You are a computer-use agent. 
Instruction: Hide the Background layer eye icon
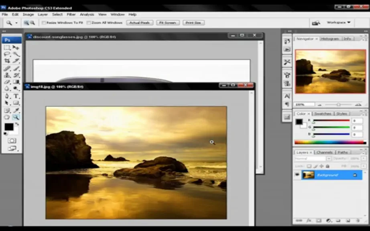[297, 175]
